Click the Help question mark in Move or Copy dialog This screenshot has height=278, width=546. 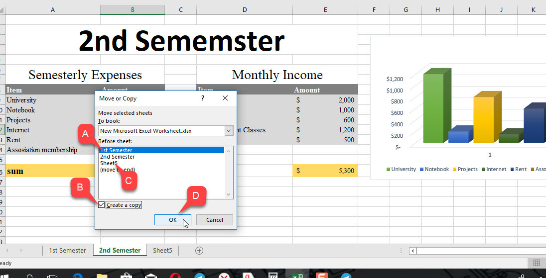[x=203, y=98]
